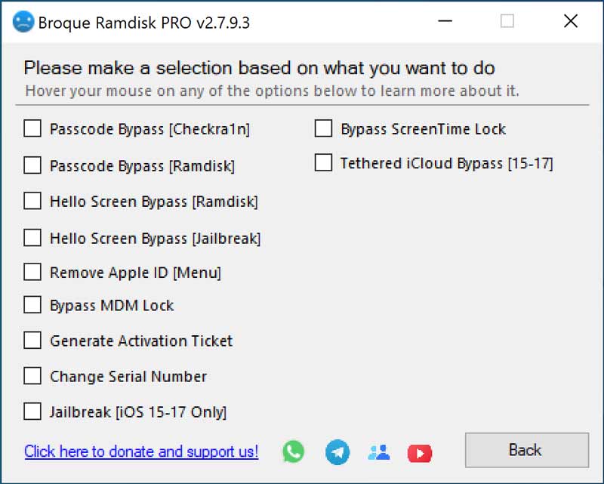Select Hello Screen Bypass [Ramdisk]

point(32,201)
